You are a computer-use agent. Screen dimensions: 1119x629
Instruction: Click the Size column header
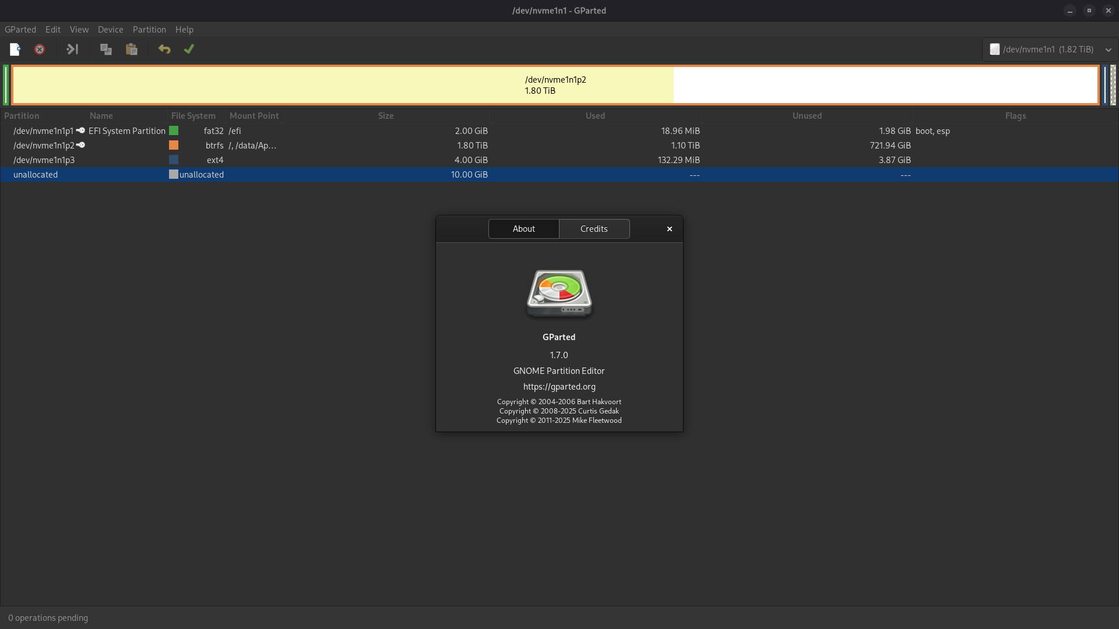point(386,116)
